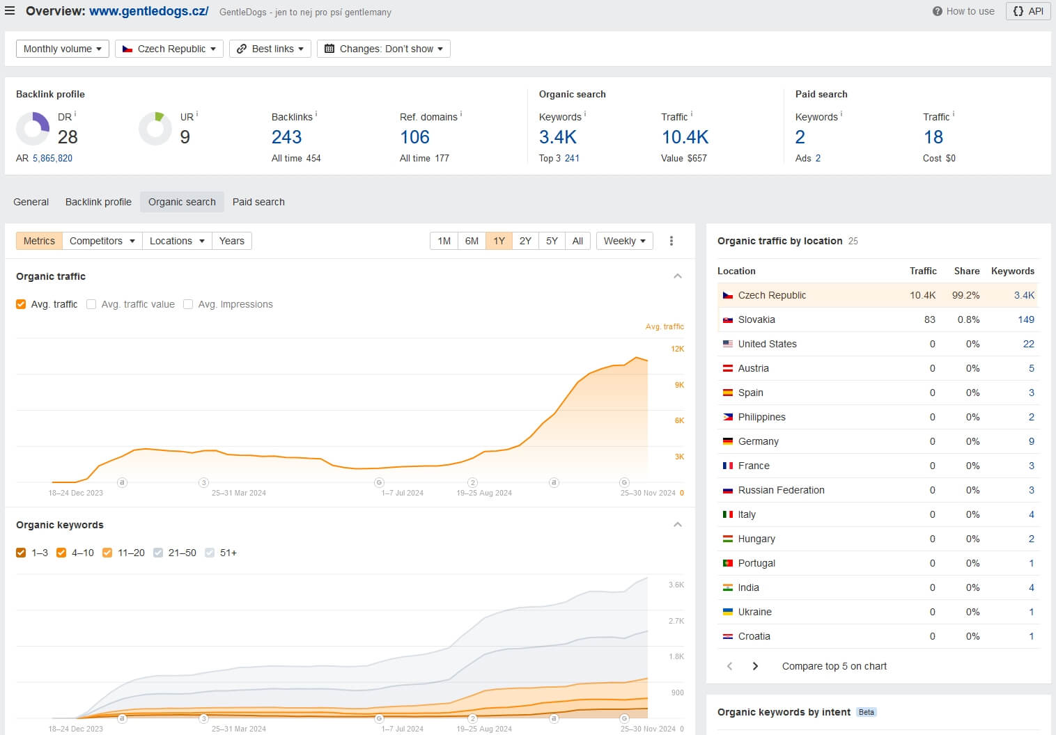Set chart range to 5Y
Screen dimensions: 1056x735
click(x=552, y=241)
